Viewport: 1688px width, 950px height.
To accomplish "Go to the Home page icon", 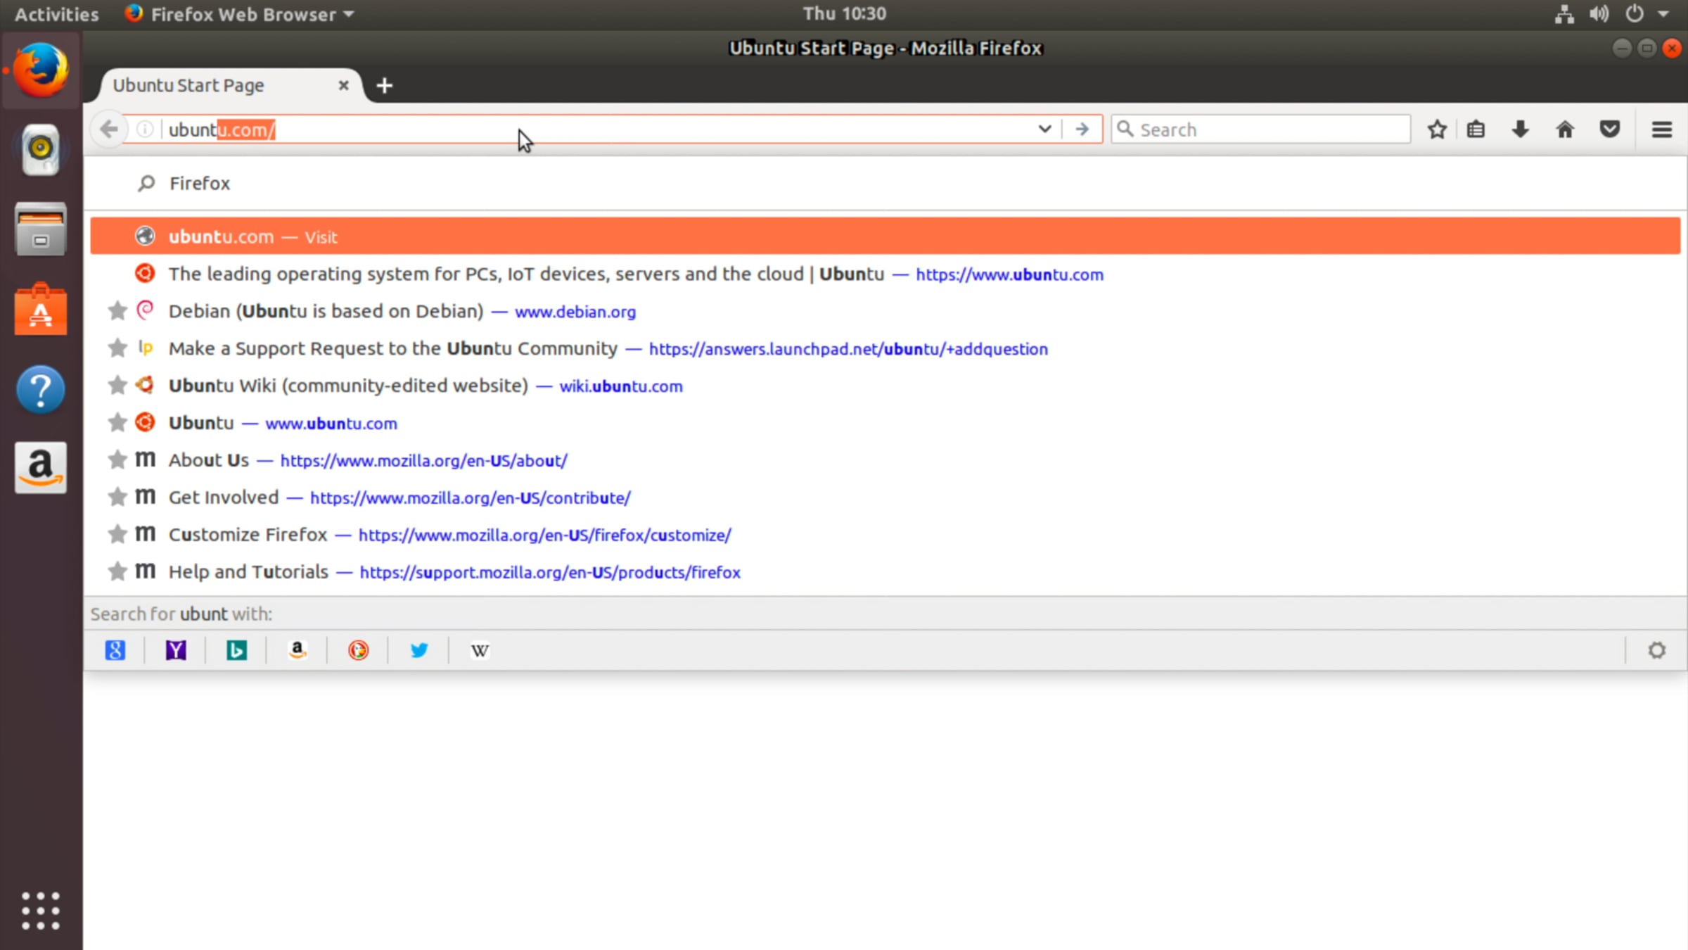I will tap(1565, 129).
